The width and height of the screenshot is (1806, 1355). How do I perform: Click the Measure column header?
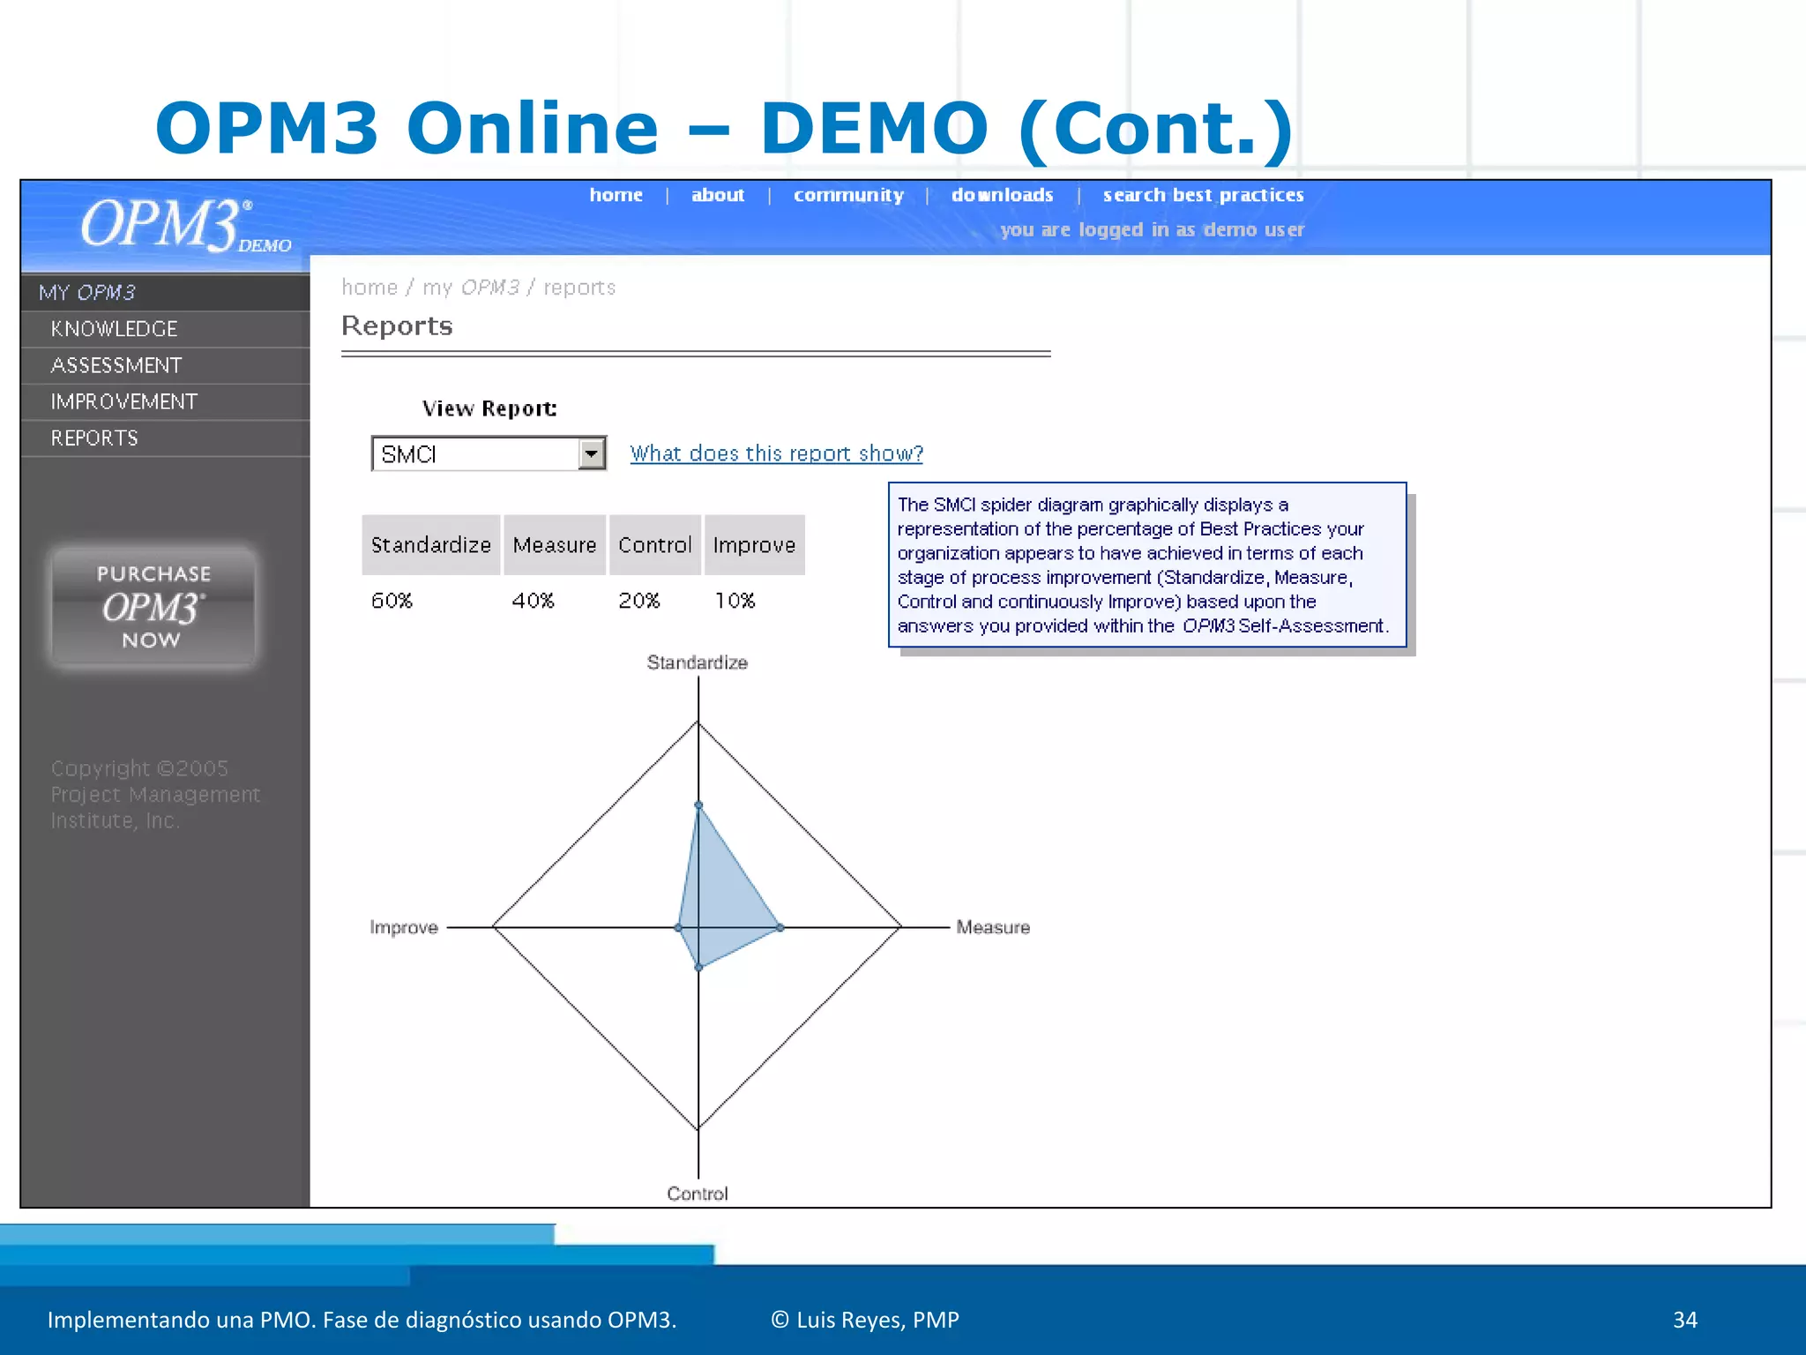pos(555,545)
